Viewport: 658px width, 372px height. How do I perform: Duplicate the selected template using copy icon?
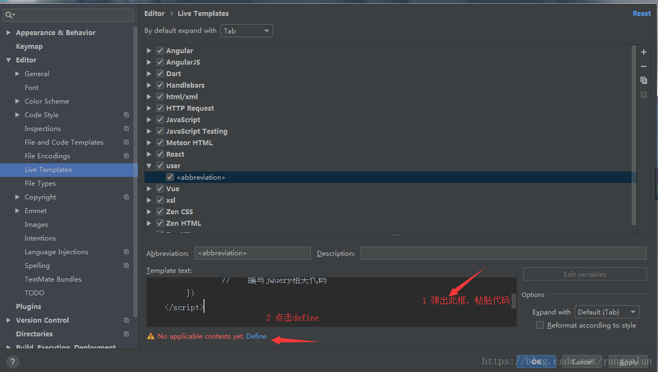[644, 81]
